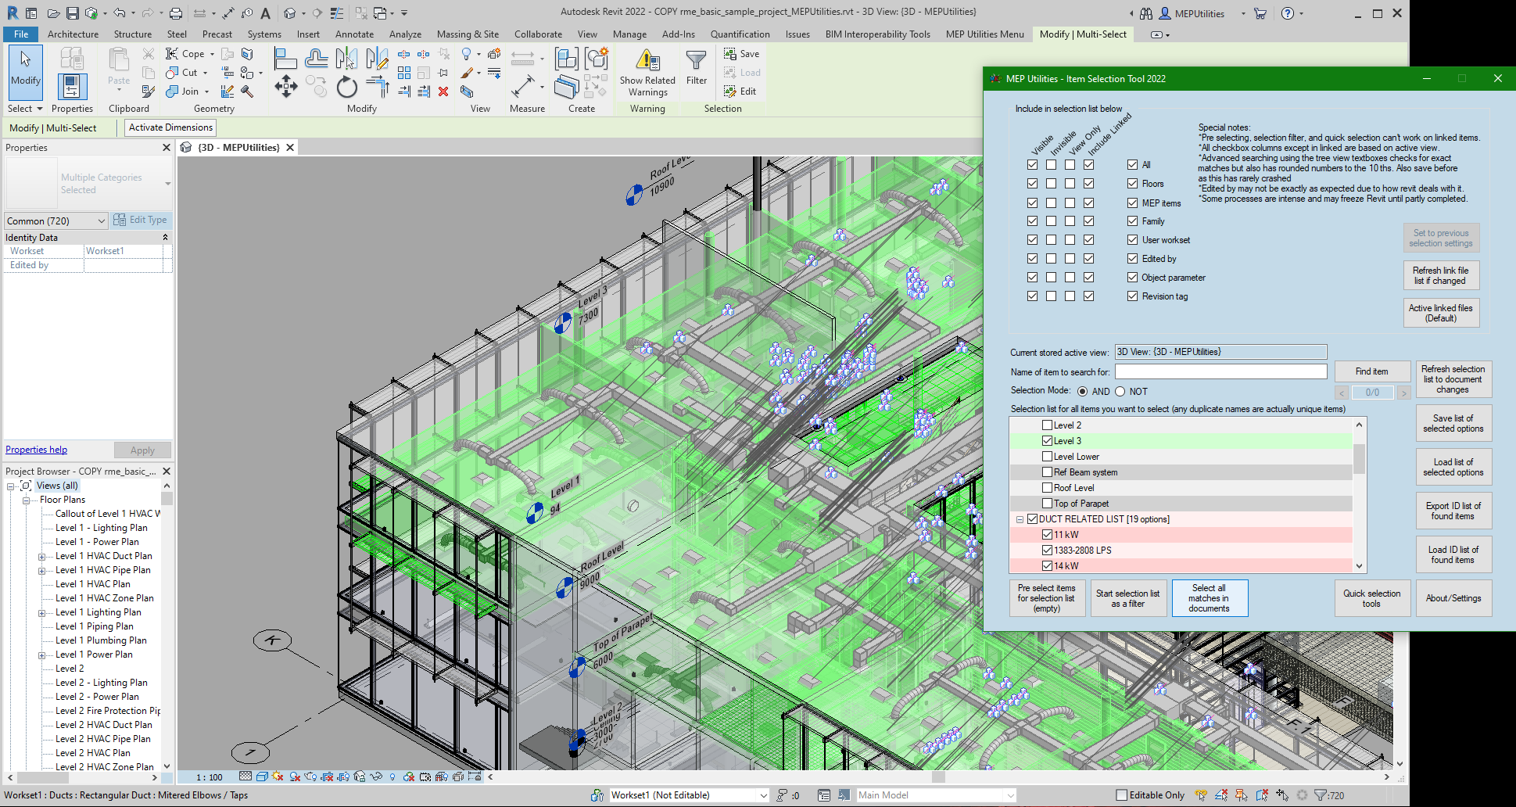Toggle the Editable Only checkbox
Image resolution: width=1516 pixels, height=807 pixels.
point(1121,795)
